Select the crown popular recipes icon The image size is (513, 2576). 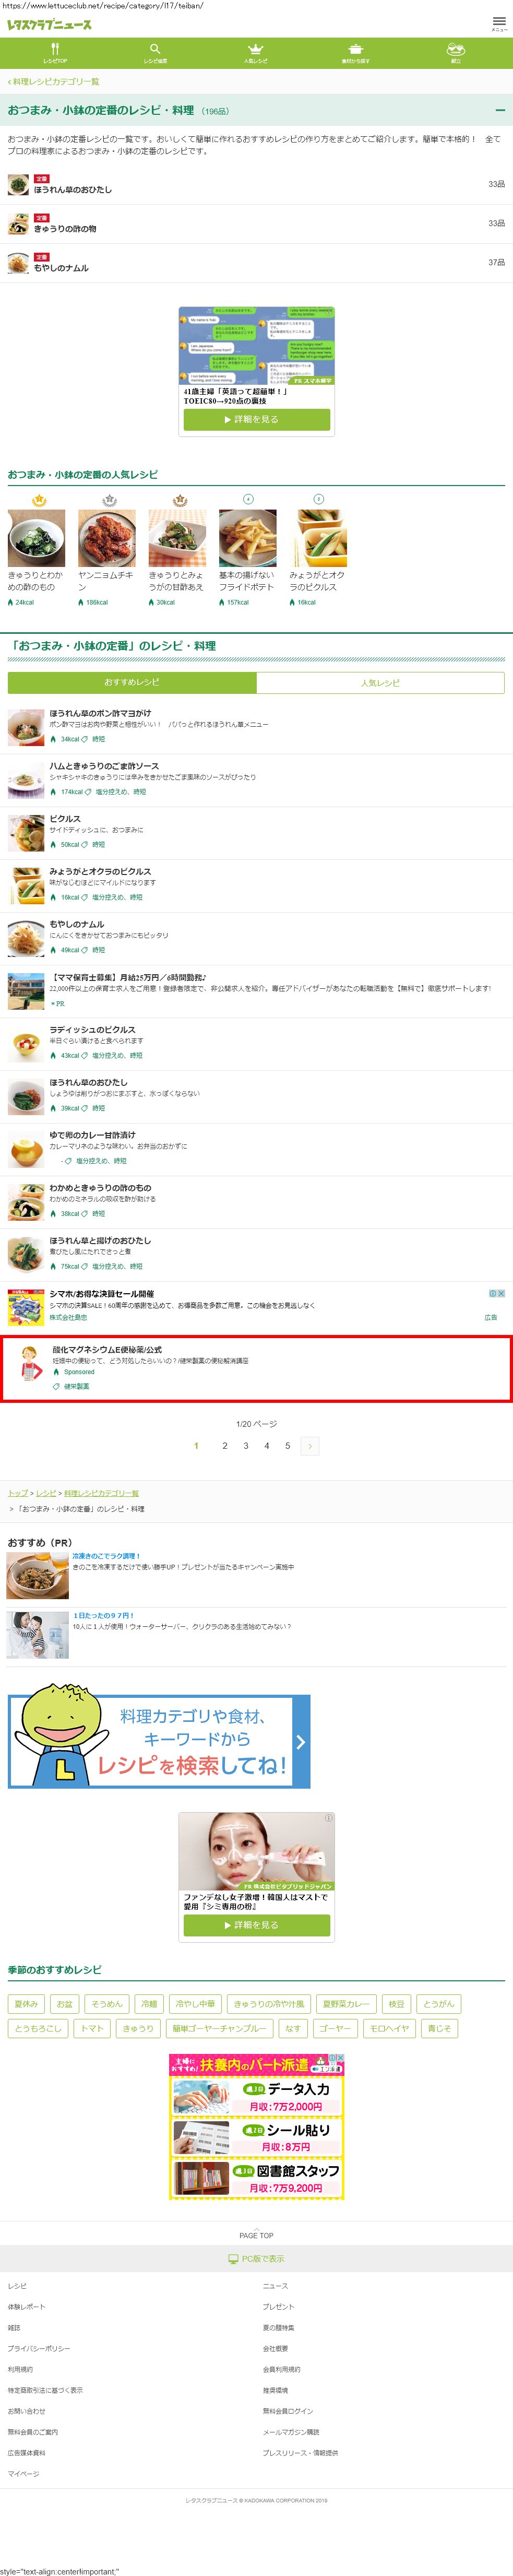pos(256,49)
